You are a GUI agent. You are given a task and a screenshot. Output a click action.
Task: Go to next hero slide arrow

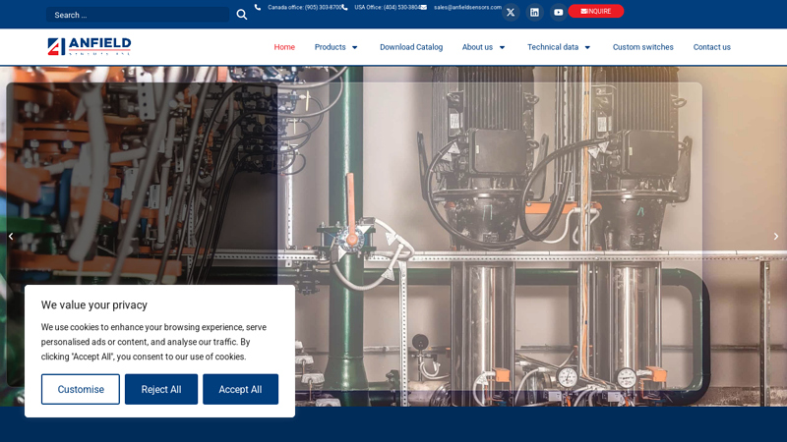776,236
